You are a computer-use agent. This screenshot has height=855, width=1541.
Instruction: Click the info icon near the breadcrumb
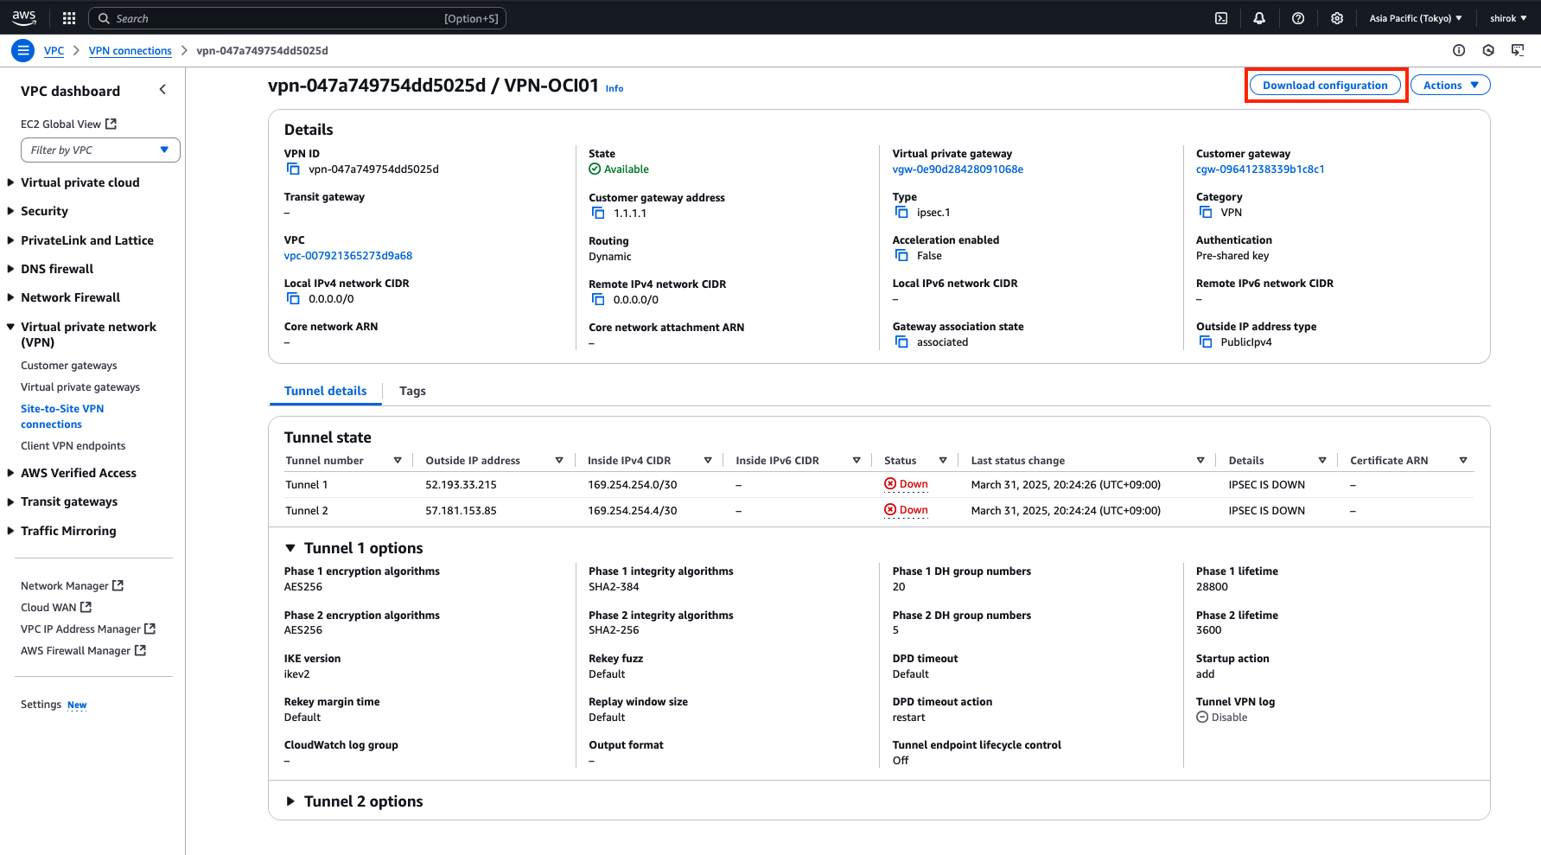[1459, 50]
